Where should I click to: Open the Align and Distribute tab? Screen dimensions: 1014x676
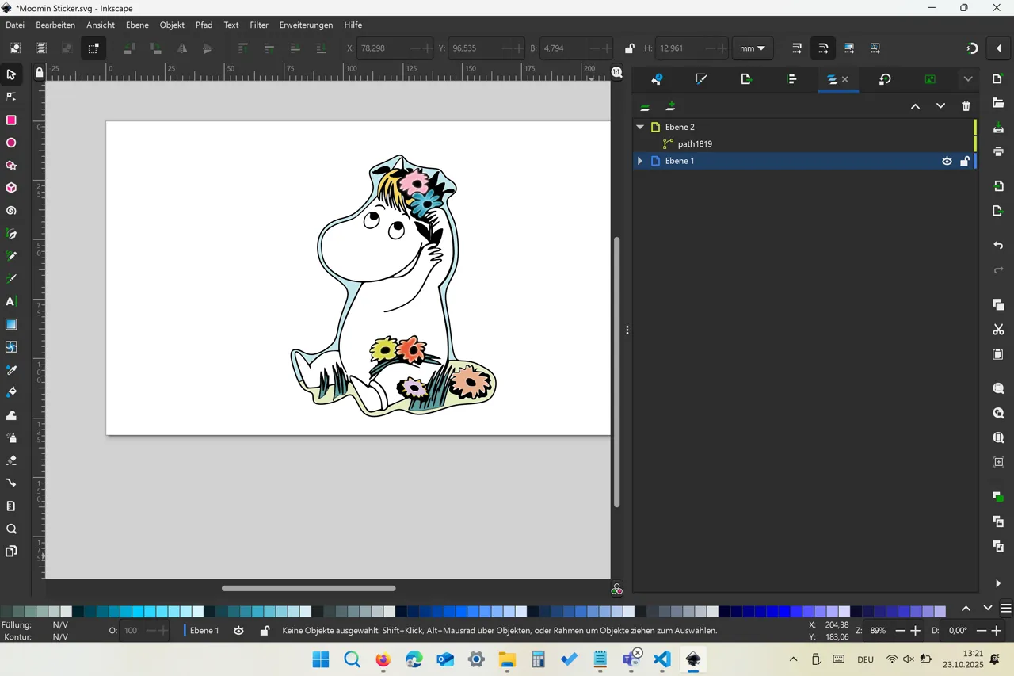792,79
